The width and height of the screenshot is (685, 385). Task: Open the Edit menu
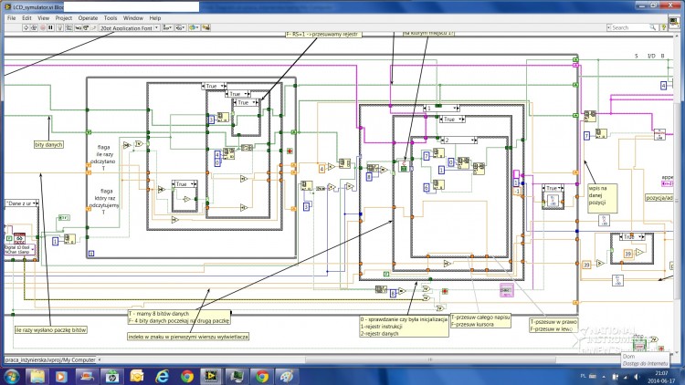[26, 18]
